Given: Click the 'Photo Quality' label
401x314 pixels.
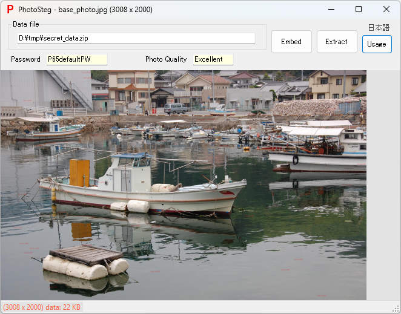Looking at the screenshot, I should pos(166,59).
